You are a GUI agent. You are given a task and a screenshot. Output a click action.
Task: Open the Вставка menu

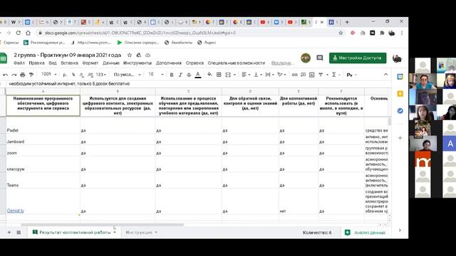tap(69, 63)
